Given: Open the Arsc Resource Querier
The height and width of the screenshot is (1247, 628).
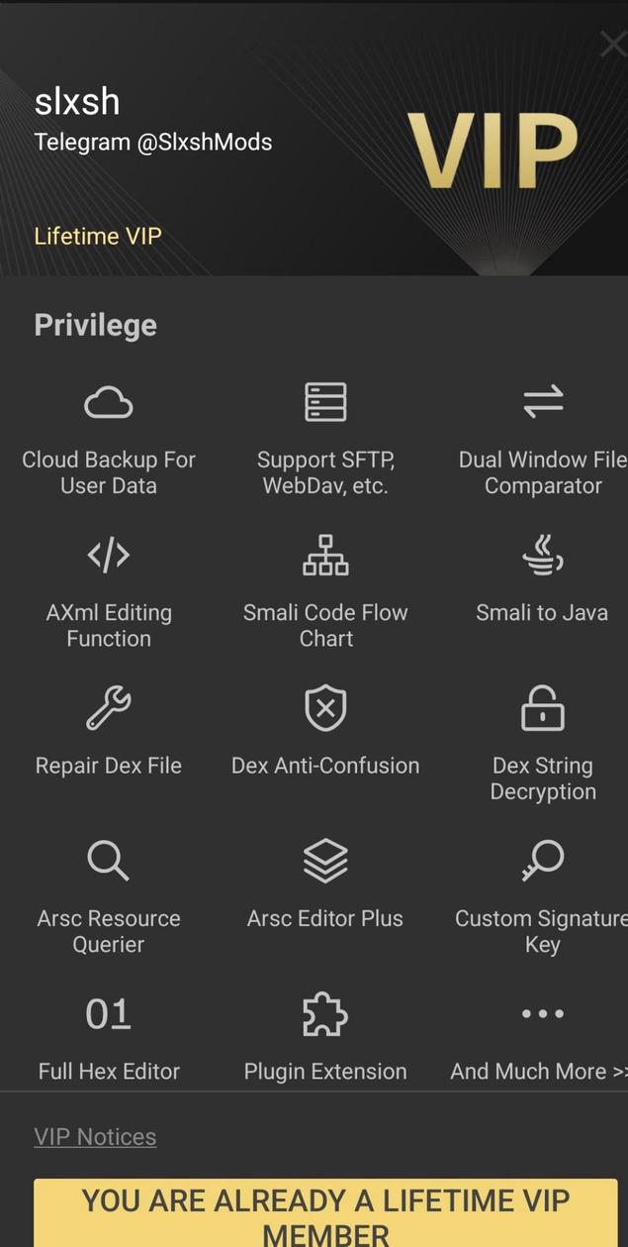Looking at the screenshot, I should coord(109,886).
